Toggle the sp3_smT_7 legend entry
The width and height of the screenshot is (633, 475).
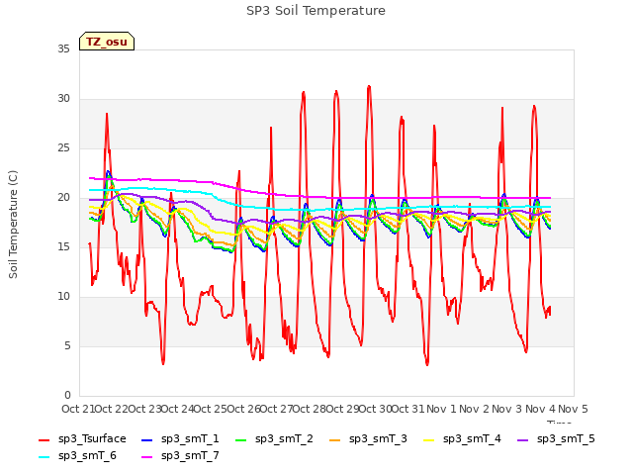pyautogui.click(x=180, y=456)
